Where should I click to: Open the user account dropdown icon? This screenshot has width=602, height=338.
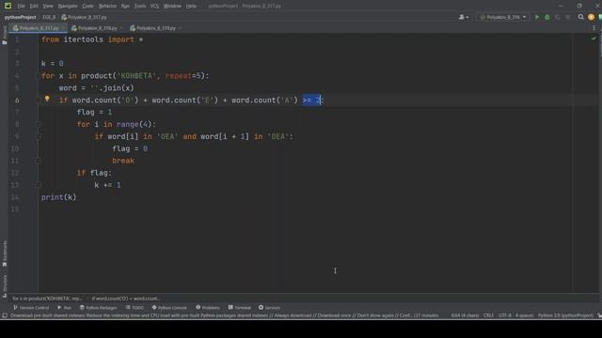coord(464,17)
